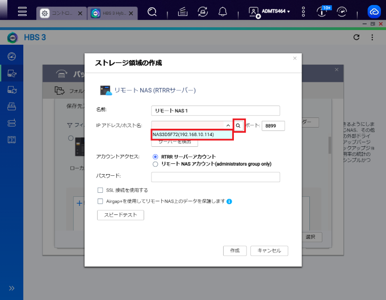This screenshot has height=300, width=386.
Task: Click the HBS 3 logo icon
Action: tap(12, 37)
